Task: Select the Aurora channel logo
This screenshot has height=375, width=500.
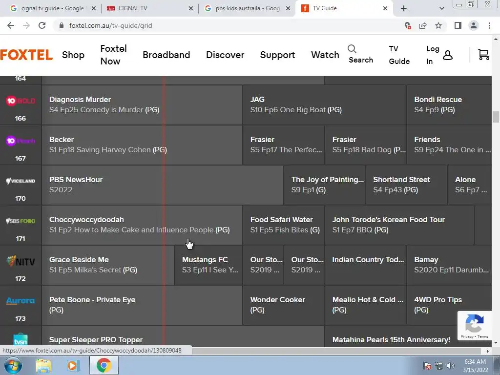Action: 21,301
